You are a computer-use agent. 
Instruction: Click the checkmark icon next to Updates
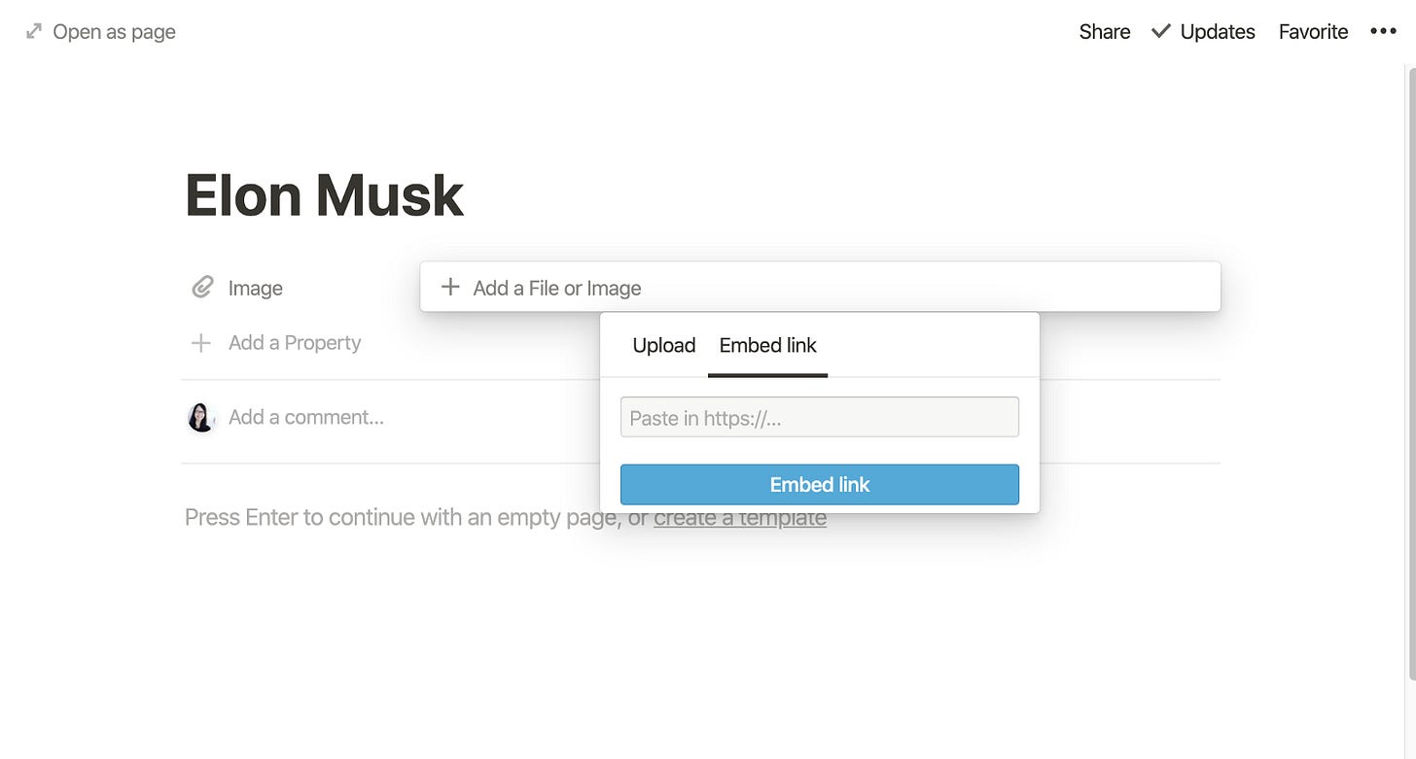[1160, 31]
